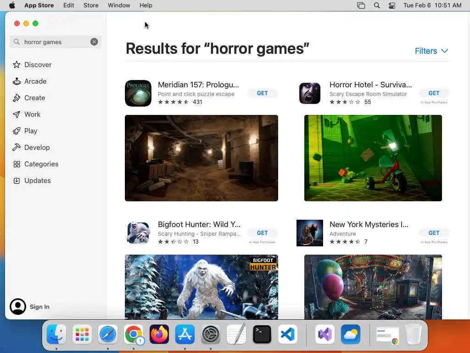
Task: Open Bigfoot Hunter app icon
Action: coord(138,233)
